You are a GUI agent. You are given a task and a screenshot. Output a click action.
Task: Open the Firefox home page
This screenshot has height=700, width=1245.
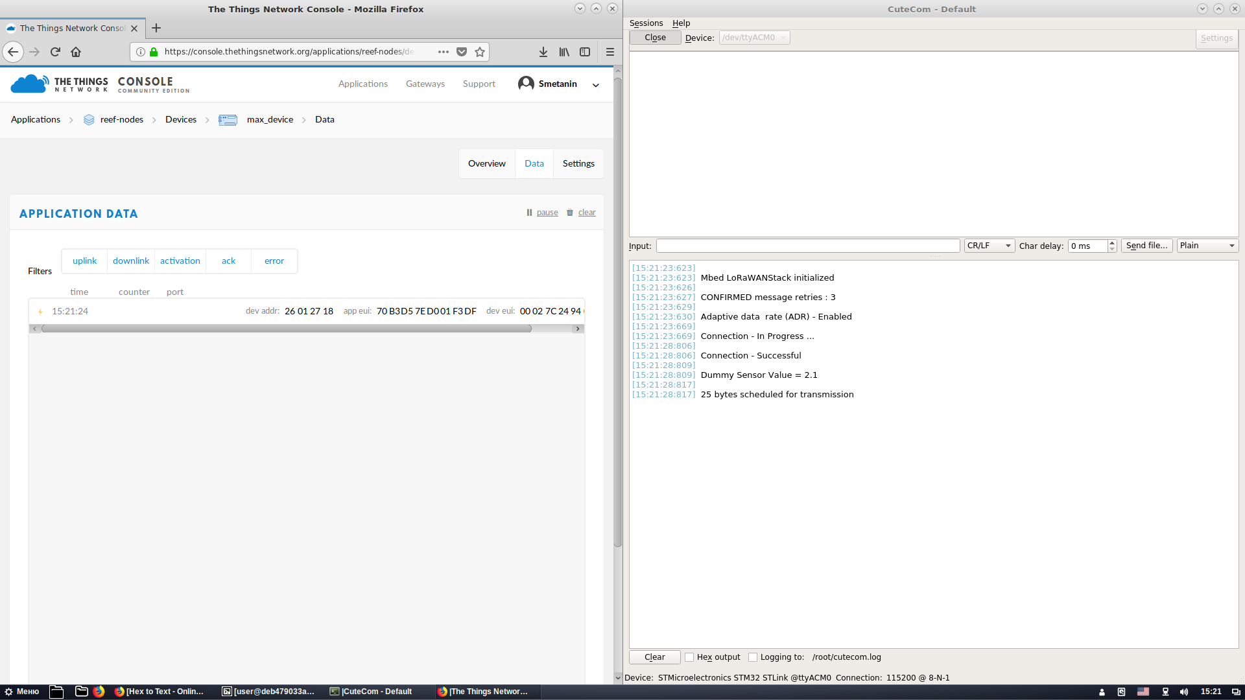(76, 52)
